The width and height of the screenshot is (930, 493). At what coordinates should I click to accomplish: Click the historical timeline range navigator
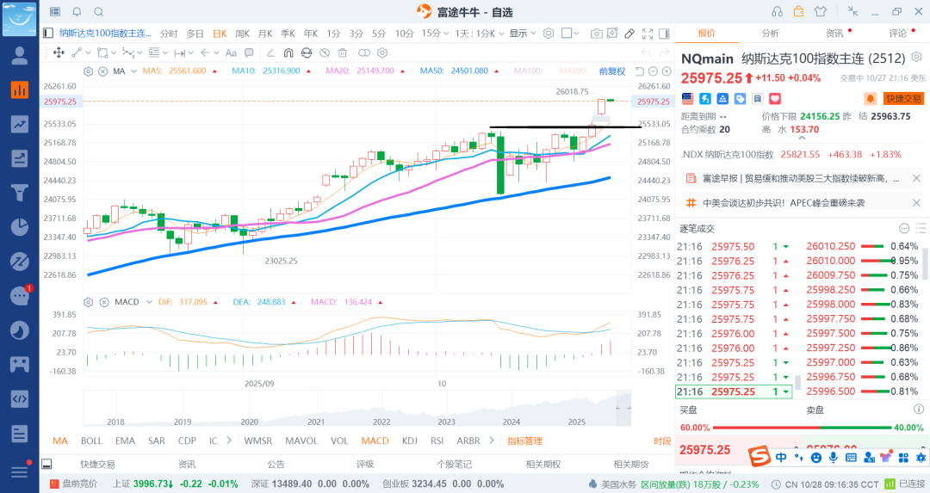tap(357, 409)
